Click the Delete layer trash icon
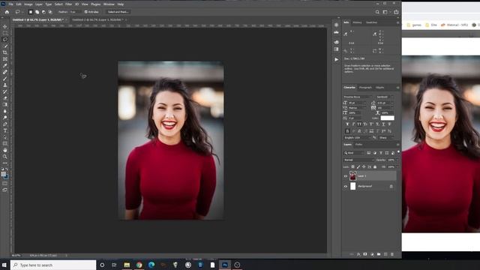Viewport: 480px width, 270px height. click(392, 254)
